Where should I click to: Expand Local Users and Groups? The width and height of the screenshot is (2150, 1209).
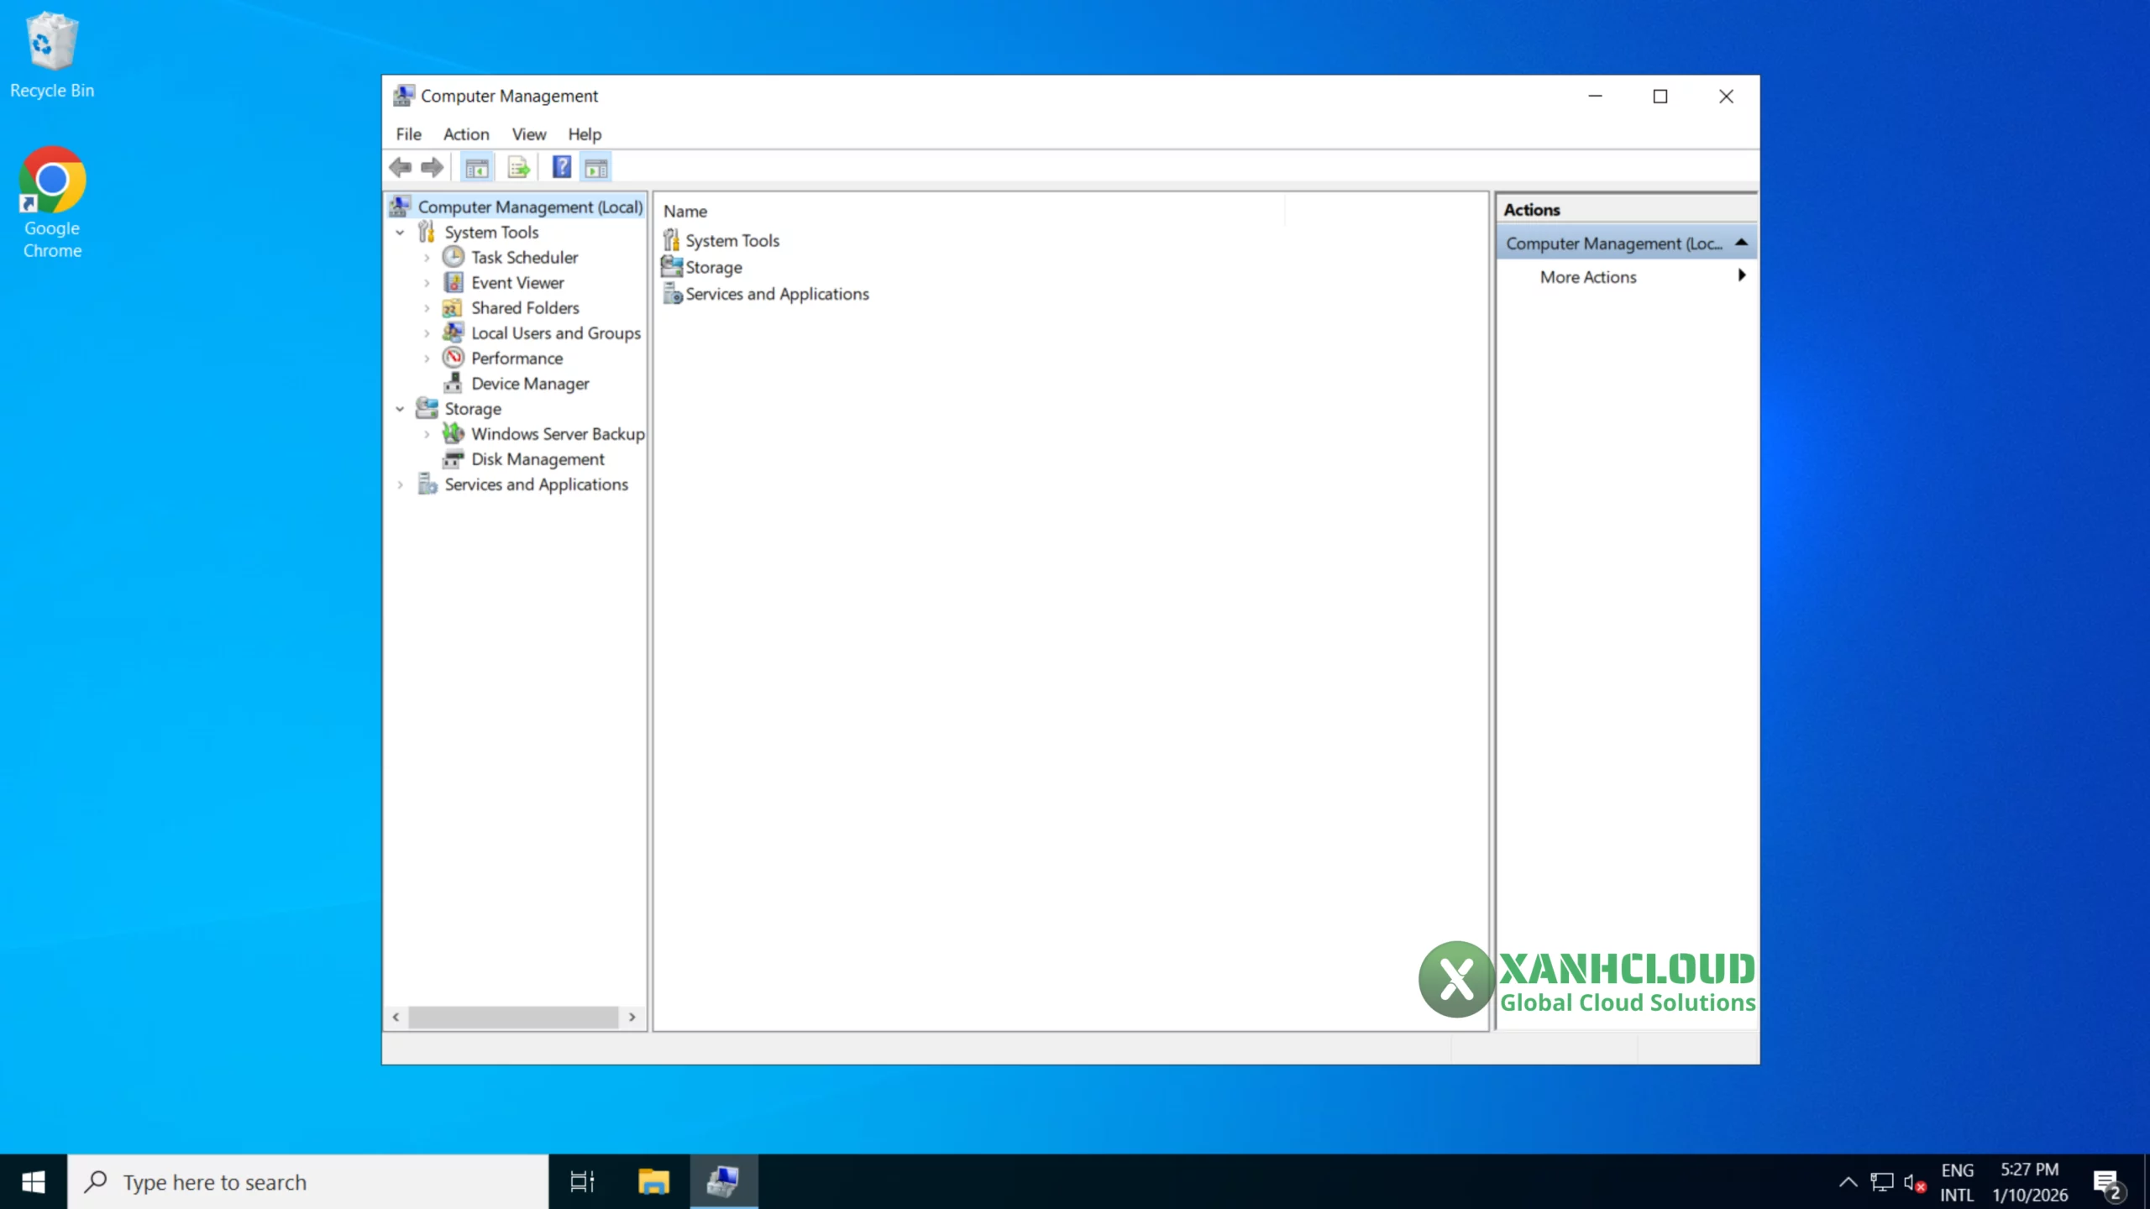427,332
